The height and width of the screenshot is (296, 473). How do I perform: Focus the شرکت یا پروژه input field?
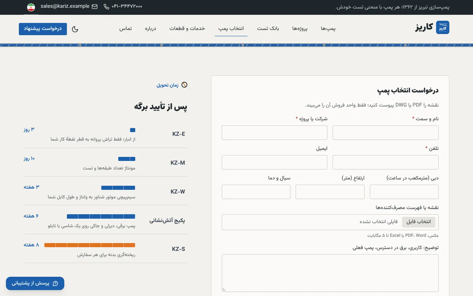(275, 132)
